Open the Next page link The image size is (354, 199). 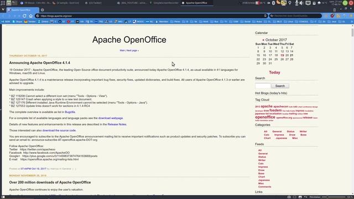133,50
